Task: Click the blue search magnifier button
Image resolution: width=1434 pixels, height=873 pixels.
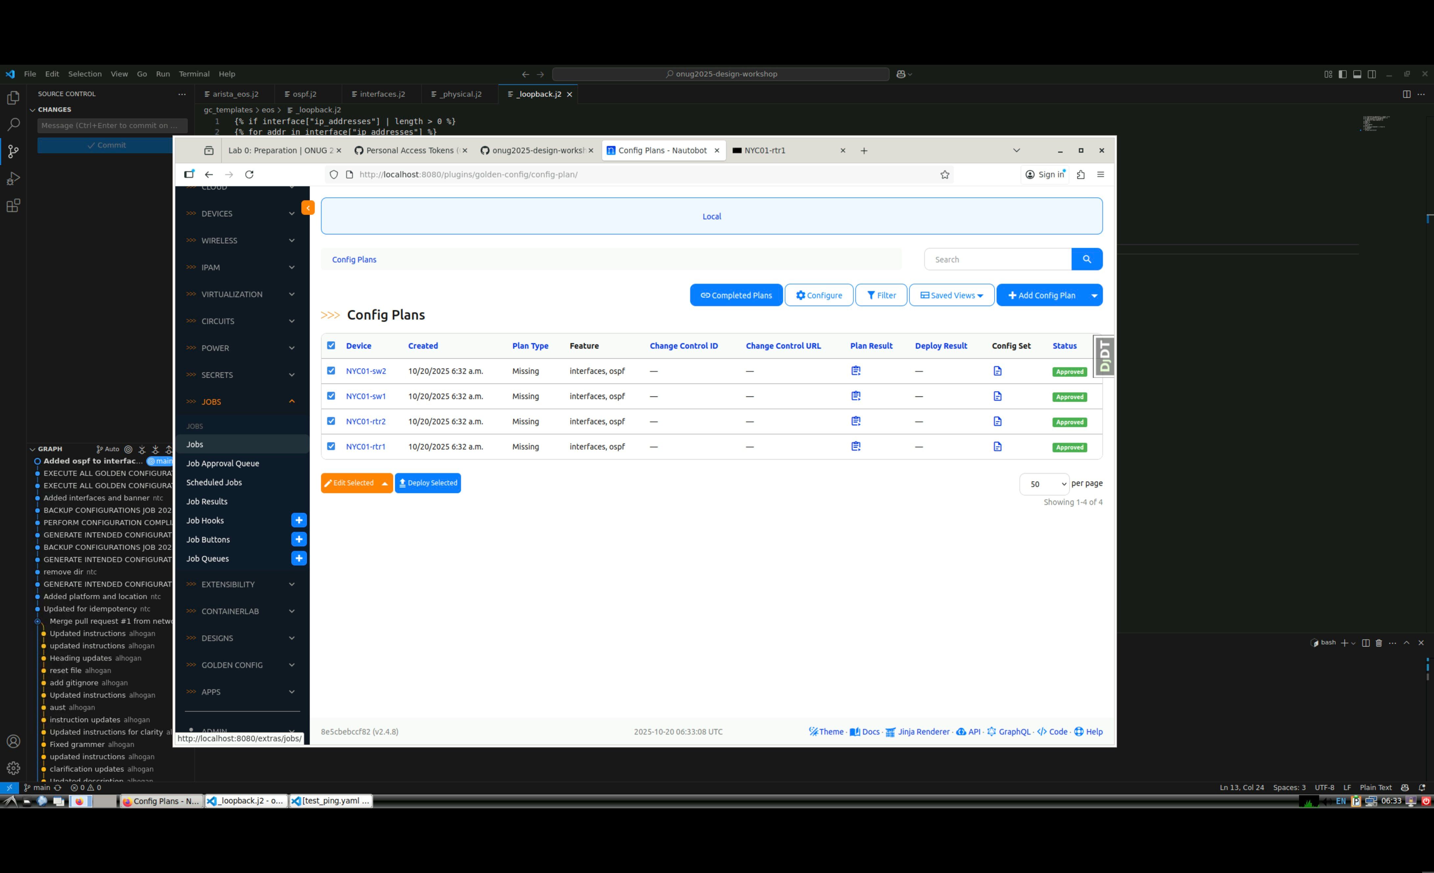Action: tap(1087, 260)
